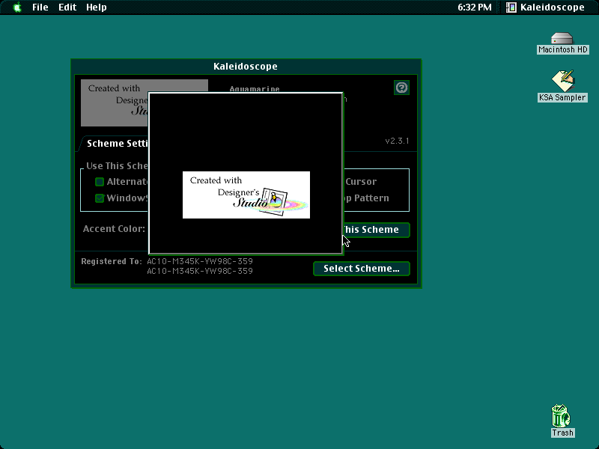Click the Accent Color: label
Screen dimensions: 599x449
pos(114,229)
